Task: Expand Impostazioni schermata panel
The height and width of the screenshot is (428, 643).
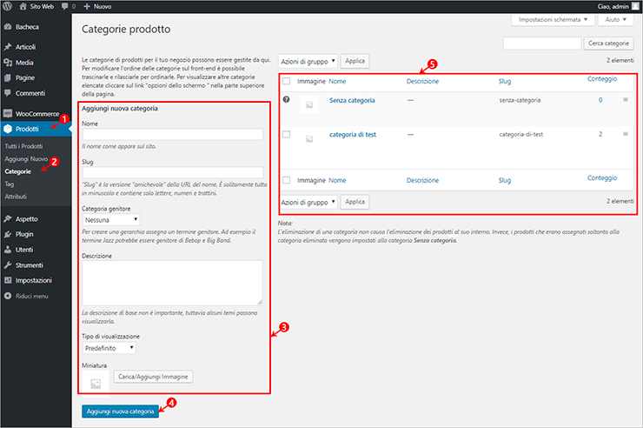Action: [553, 19]
